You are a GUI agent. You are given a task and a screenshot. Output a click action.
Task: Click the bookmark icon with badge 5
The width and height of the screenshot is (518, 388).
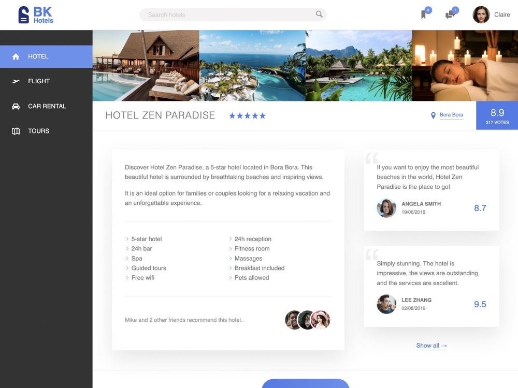point(423,13)
